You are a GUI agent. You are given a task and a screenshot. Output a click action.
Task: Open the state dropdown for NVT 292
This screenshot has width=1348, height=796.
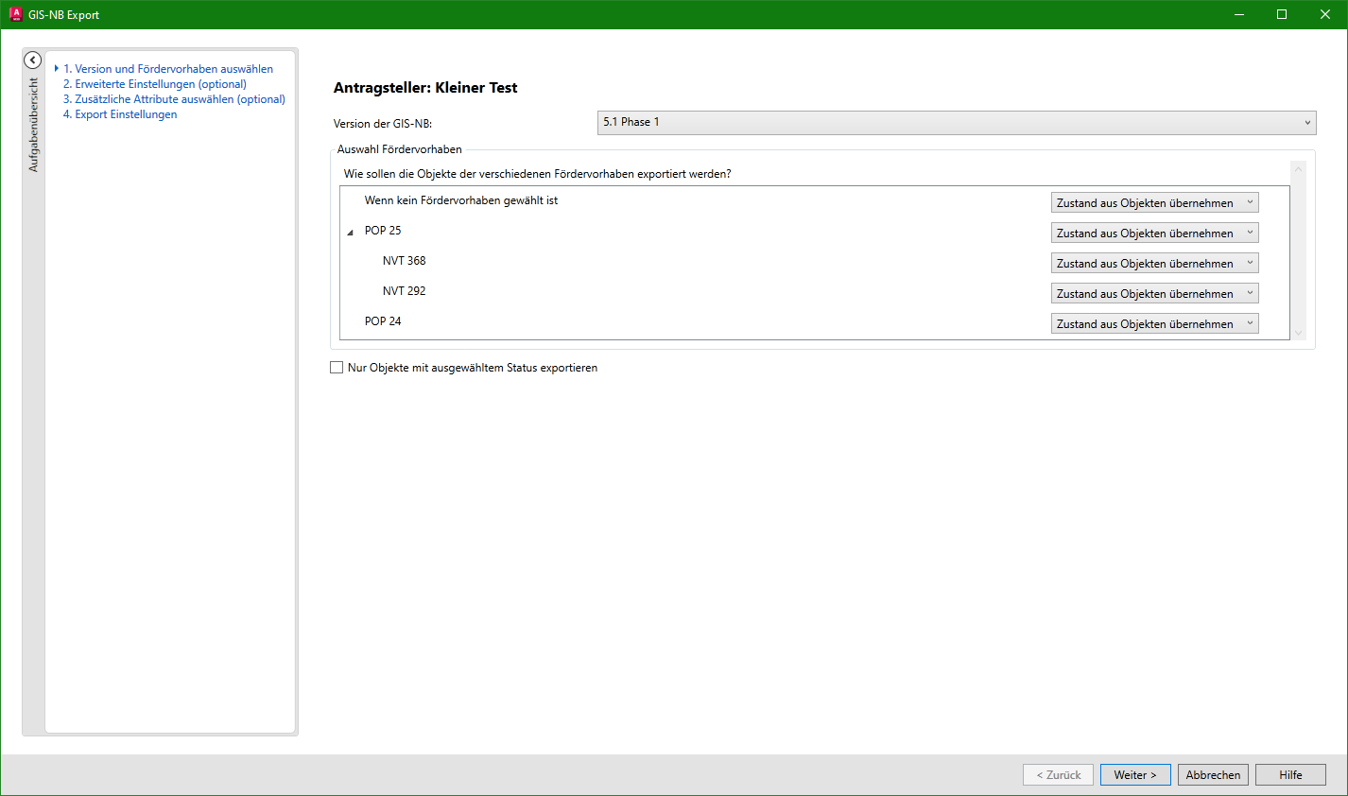click(1154, 294)
